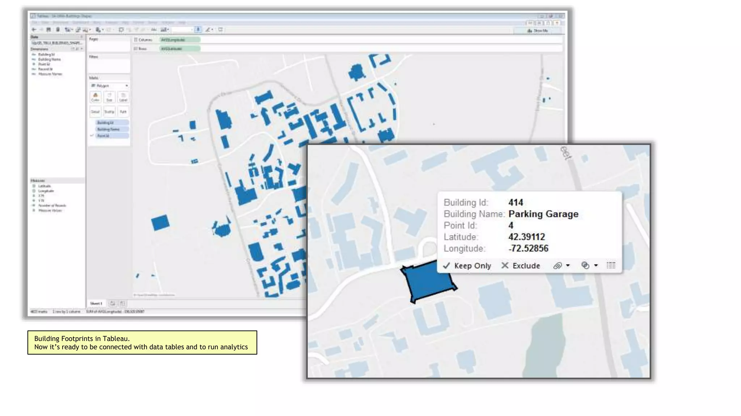The image size is (741, 416).
Task: Open the Color card in Marks
Action: (95, 97)
